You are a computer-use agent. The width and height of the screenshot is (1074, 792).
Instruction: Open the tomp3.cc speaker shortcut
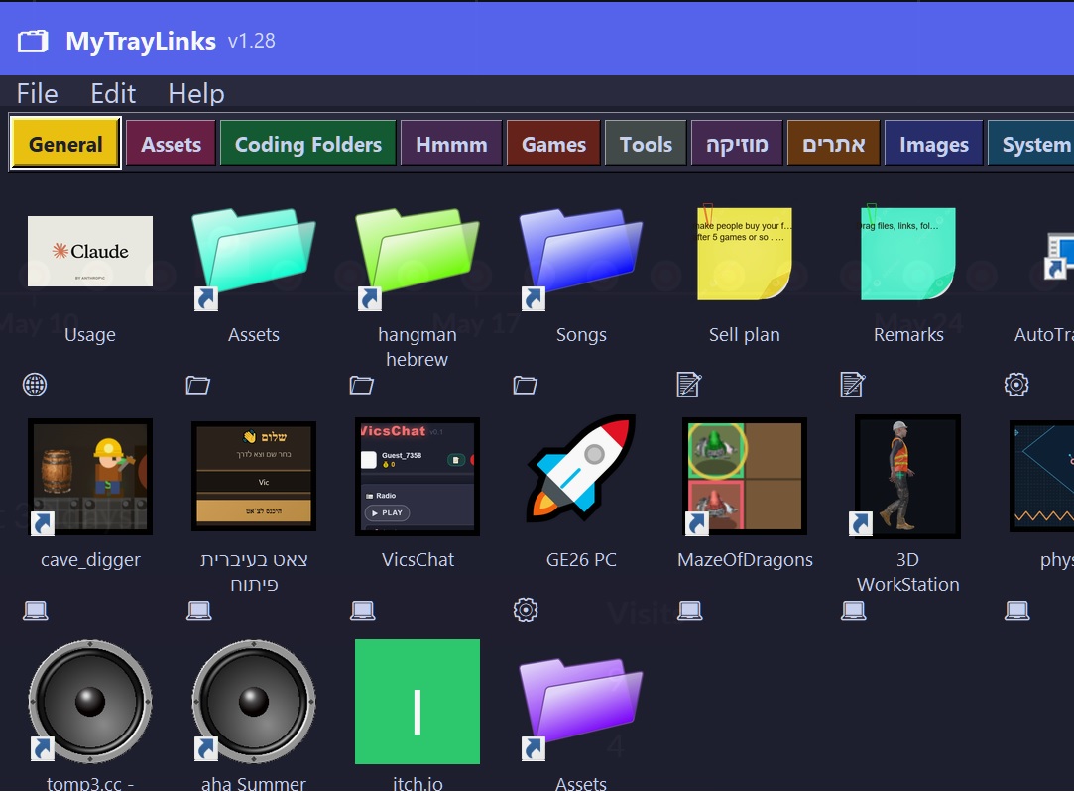click(x=89, y=702)
